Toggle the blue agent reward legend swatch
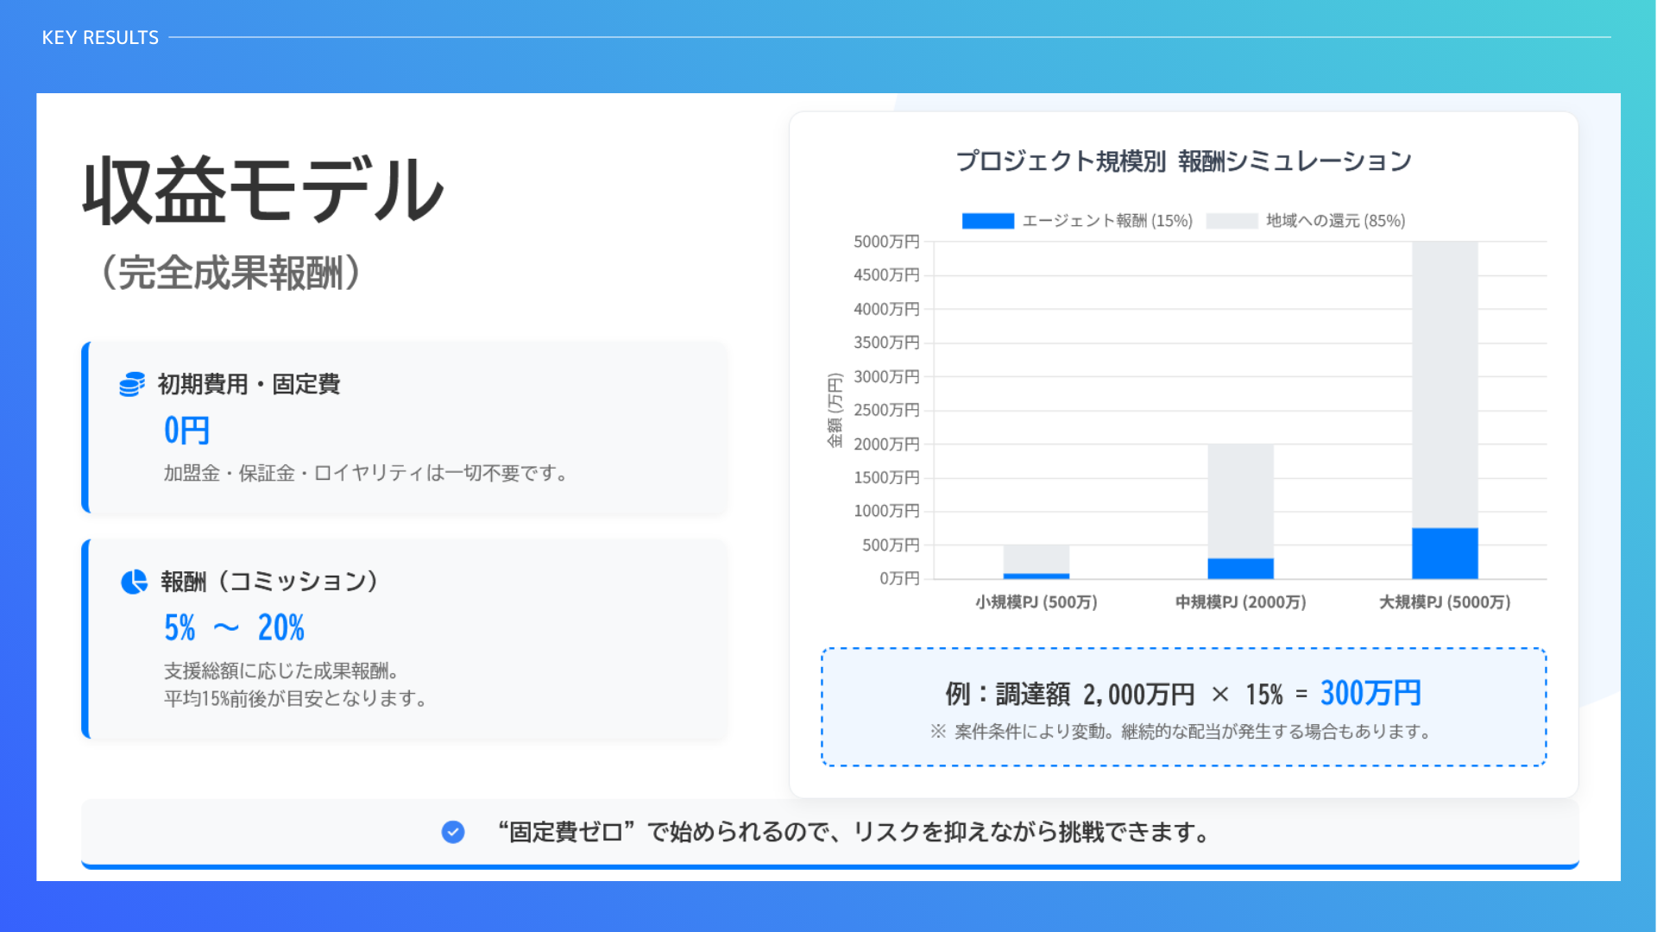Screen dimensions: 1657x932 click(x=987, y=221)
